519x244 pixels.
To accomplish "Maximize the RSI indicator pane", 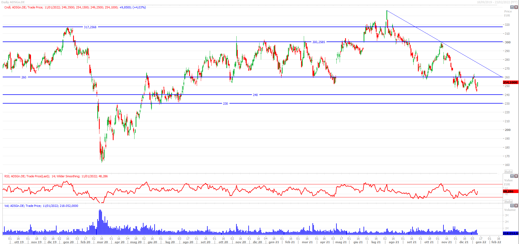I will point(512,176).
